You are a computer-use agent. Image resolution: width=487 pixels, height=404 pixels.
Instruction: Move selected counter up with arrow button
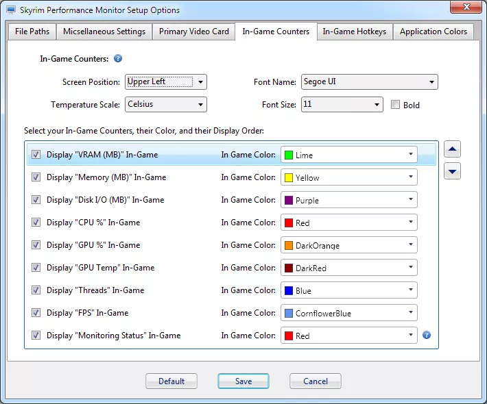tap(452, 149)
